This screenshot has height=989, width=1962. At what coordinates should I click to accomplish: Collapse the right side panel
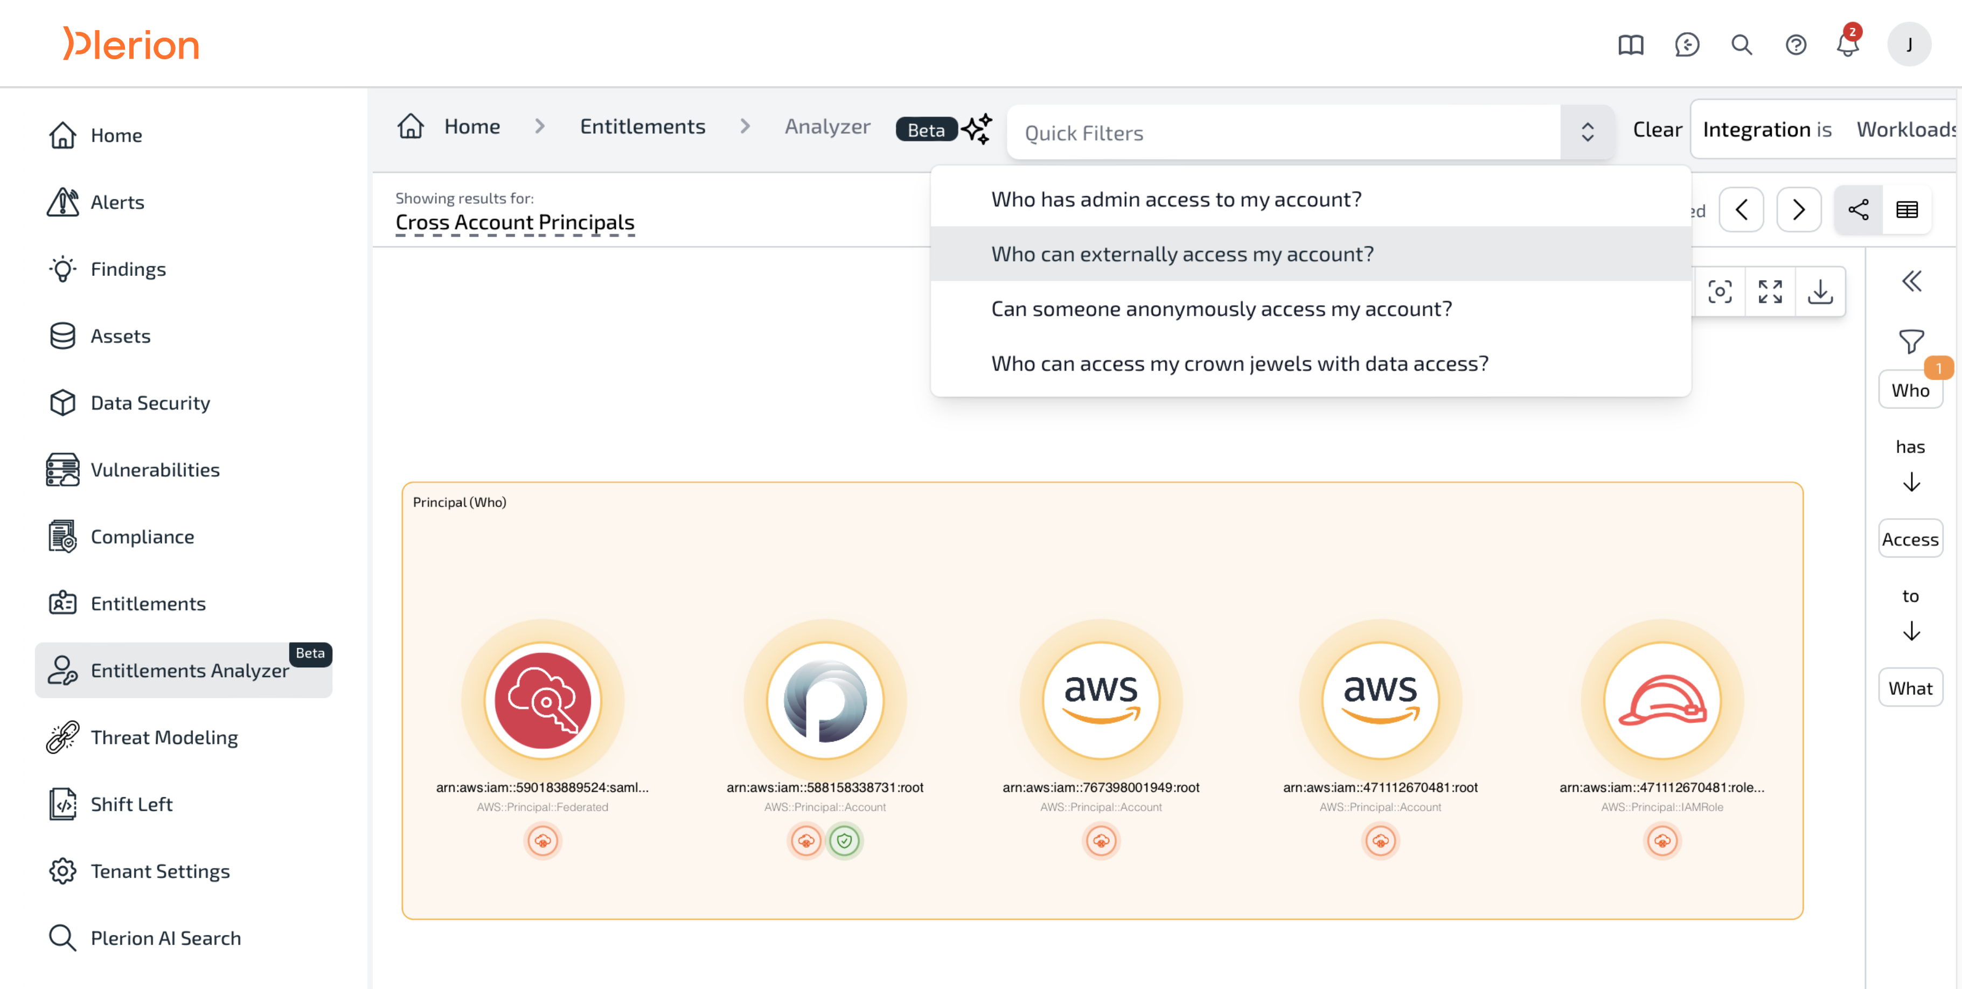pos(1911,282)
